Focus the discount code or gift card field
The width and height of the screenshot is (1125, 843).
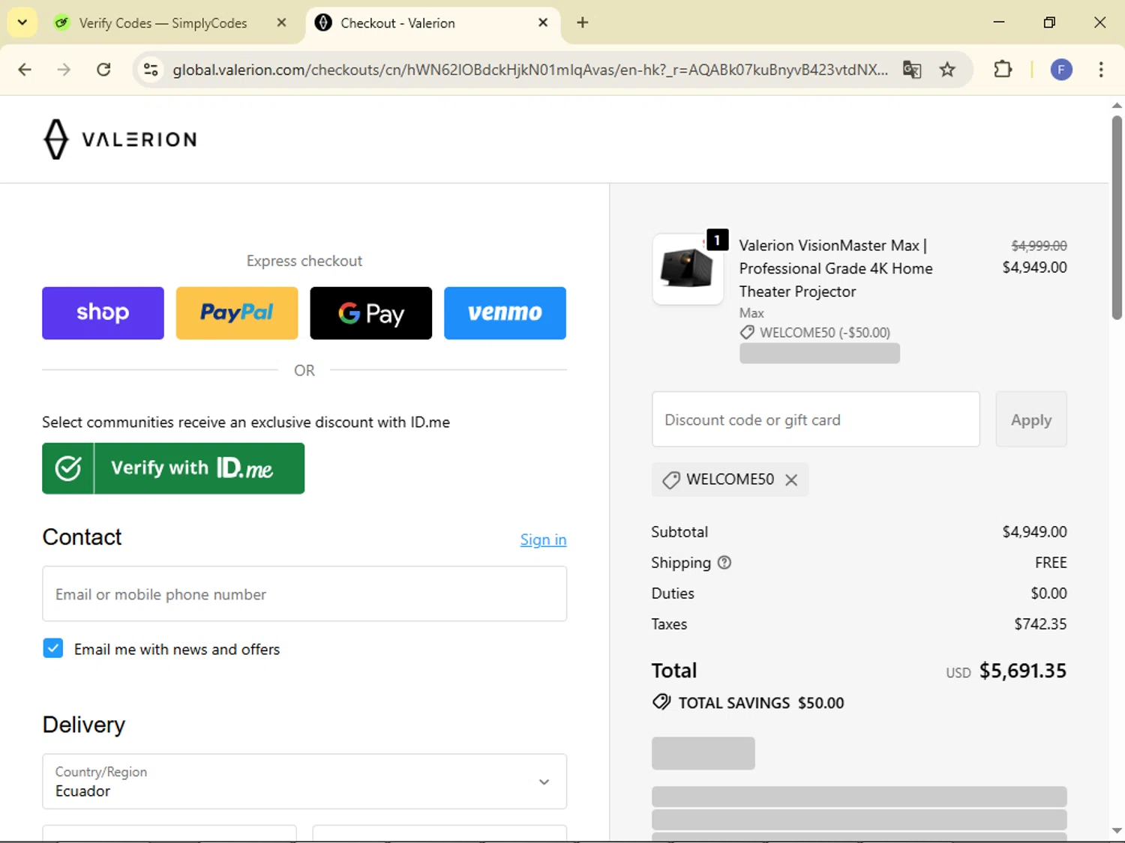pos(816,420)
